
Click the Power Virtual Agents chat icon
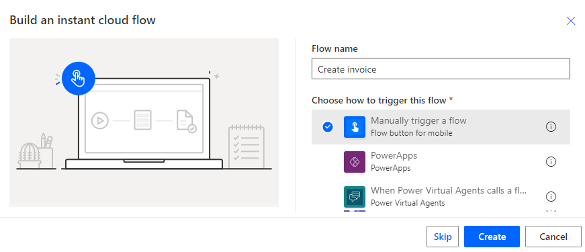(x=355, y=197)
